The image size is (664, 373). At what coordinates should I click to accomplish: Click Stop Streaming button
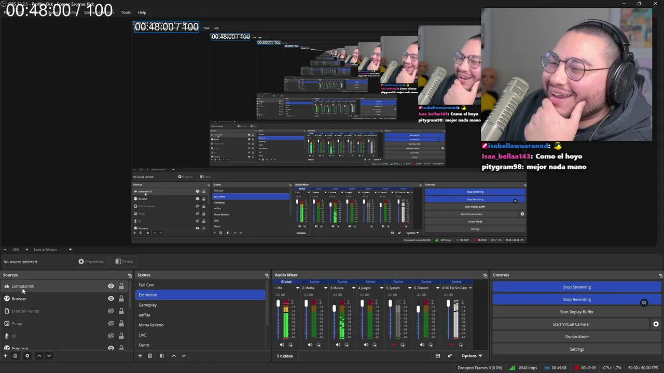pyautogui.click(x=577, y=287)
